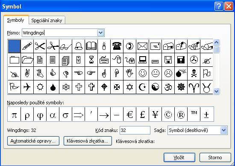Select the bell symbol

(x=78, y=46)
